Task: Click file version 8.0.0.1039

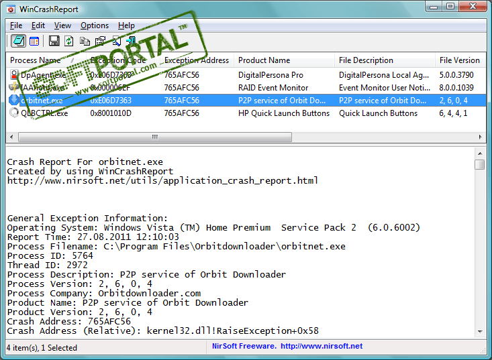Action: pos(456,88)
